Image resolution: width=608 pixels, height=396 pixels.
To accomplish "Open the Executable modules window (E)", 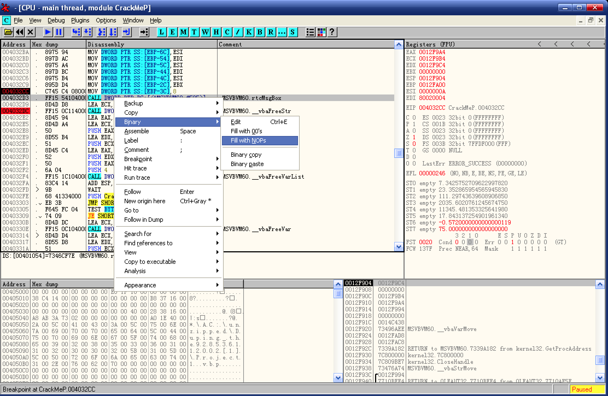I will [172, 32].
